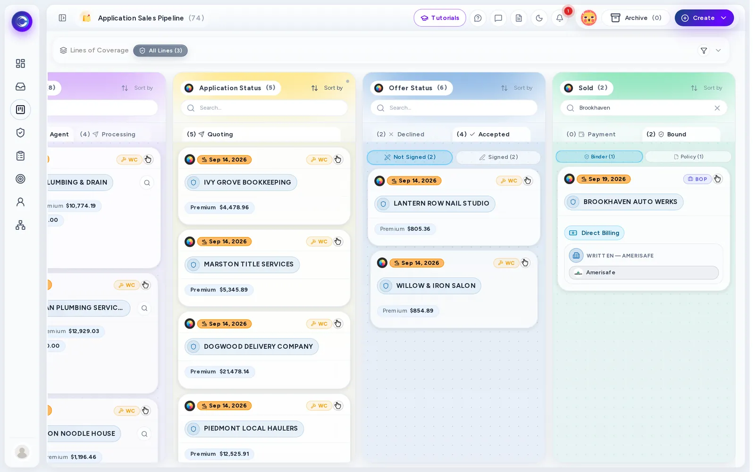Image resolution: width=755 pixels, height=472 pixels.
Task: Open the clipboard sidebar icon
Action: point(20,156)
